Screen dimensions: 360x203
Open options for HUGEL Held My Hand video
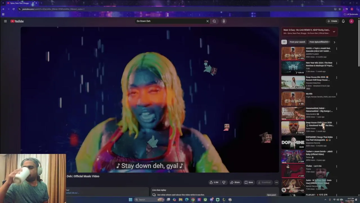point(336,48)
